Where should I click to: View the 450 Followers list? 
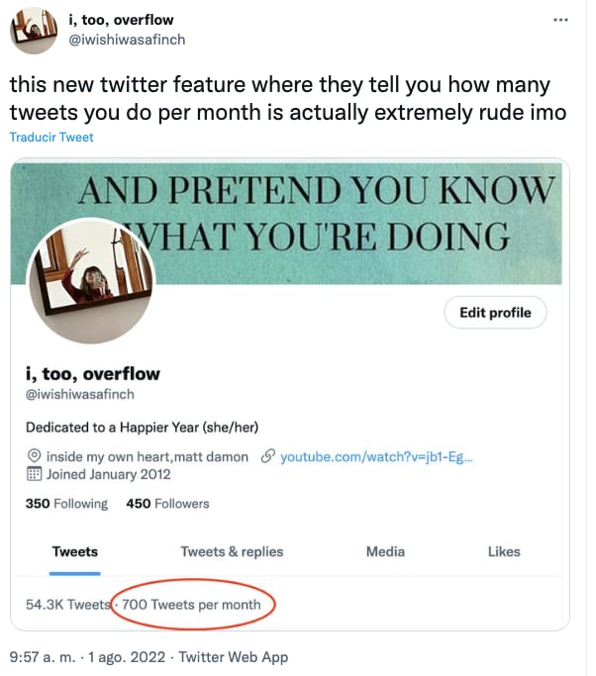167,504
